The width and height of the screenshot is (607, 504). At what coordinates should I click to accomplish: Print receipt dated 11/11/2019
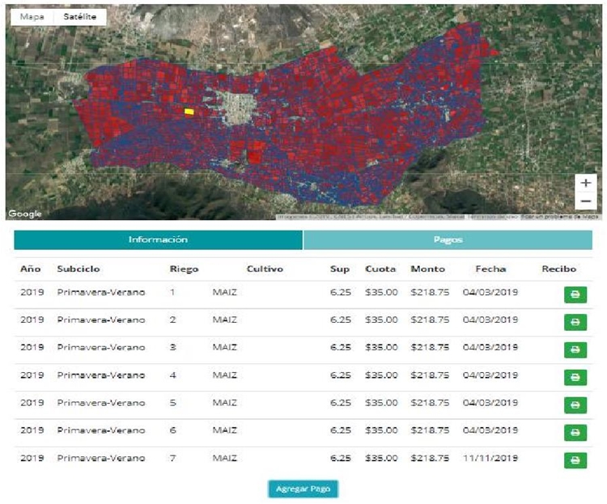click(x=575, y=460)
